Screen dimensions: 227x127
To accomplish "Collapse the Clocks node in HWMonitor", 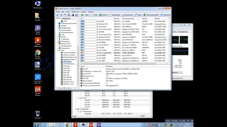I will [x=78, y=98].
